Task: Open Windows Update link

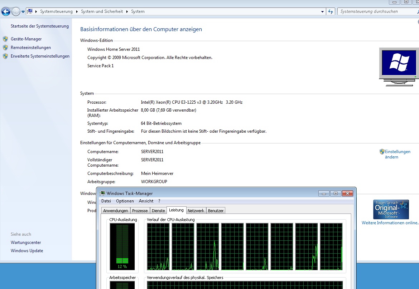Action: [27, 251]
